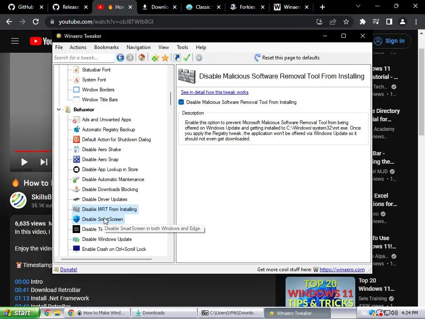Open the File menu in Winaero Tweaker

[x=59, y=47]
